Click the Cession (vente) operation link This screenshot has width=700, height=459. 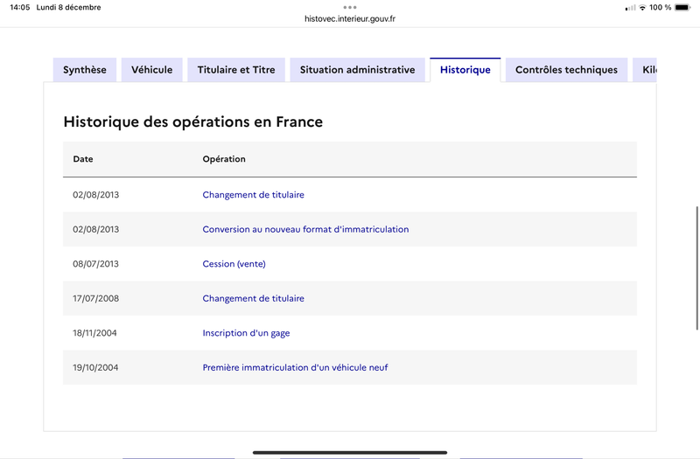coord(234,264)
